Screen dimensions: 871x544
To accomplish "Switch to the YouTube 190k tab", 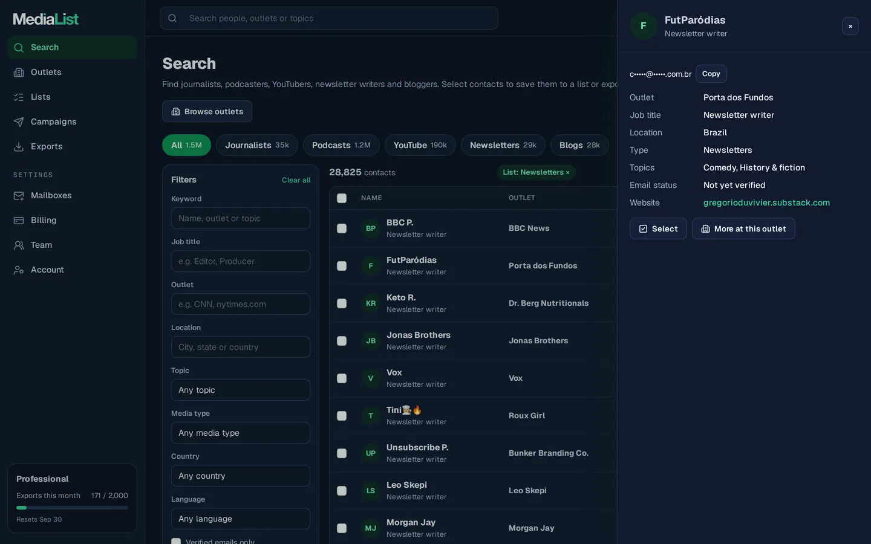I will [x=420, y=145].
